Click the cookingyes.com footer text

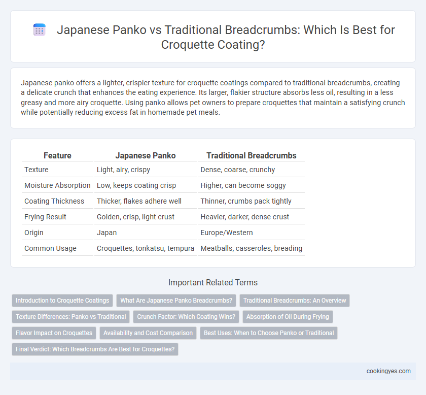pos(388,371)
